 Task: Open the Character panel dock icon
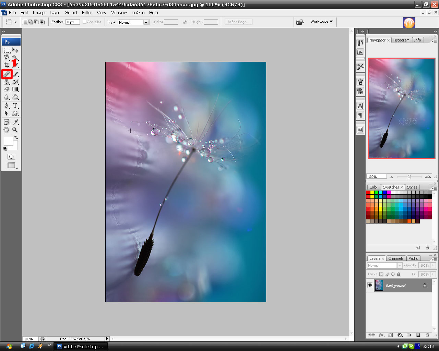360,106
